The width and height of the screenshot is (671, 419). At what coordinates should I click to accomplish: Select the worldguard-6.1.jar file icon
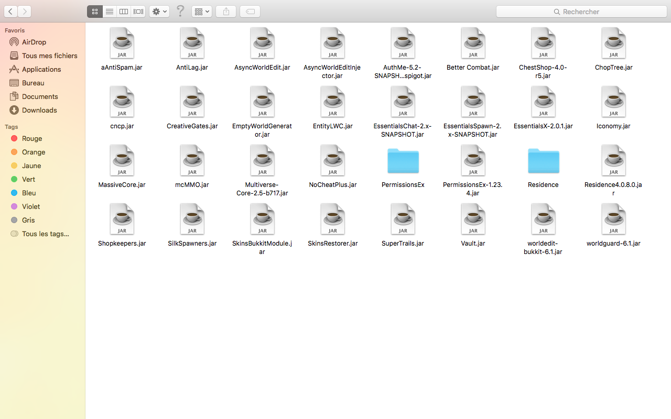click(x=614, y=219)
